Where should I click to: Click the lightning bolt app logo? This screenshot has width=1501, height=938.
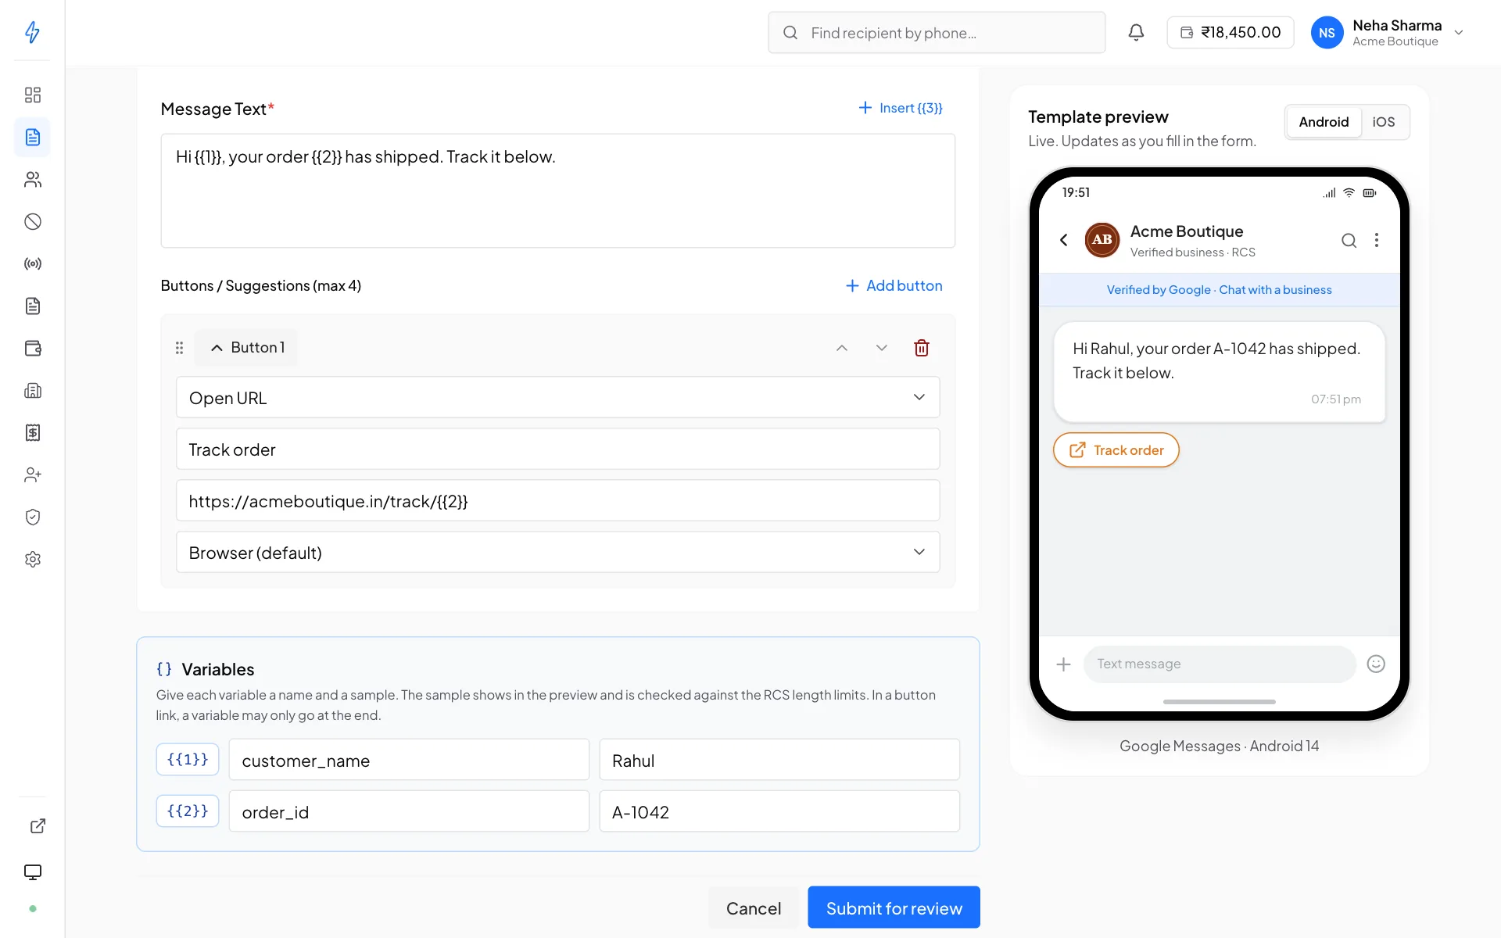pyautogui.click(x=33, y=32)
